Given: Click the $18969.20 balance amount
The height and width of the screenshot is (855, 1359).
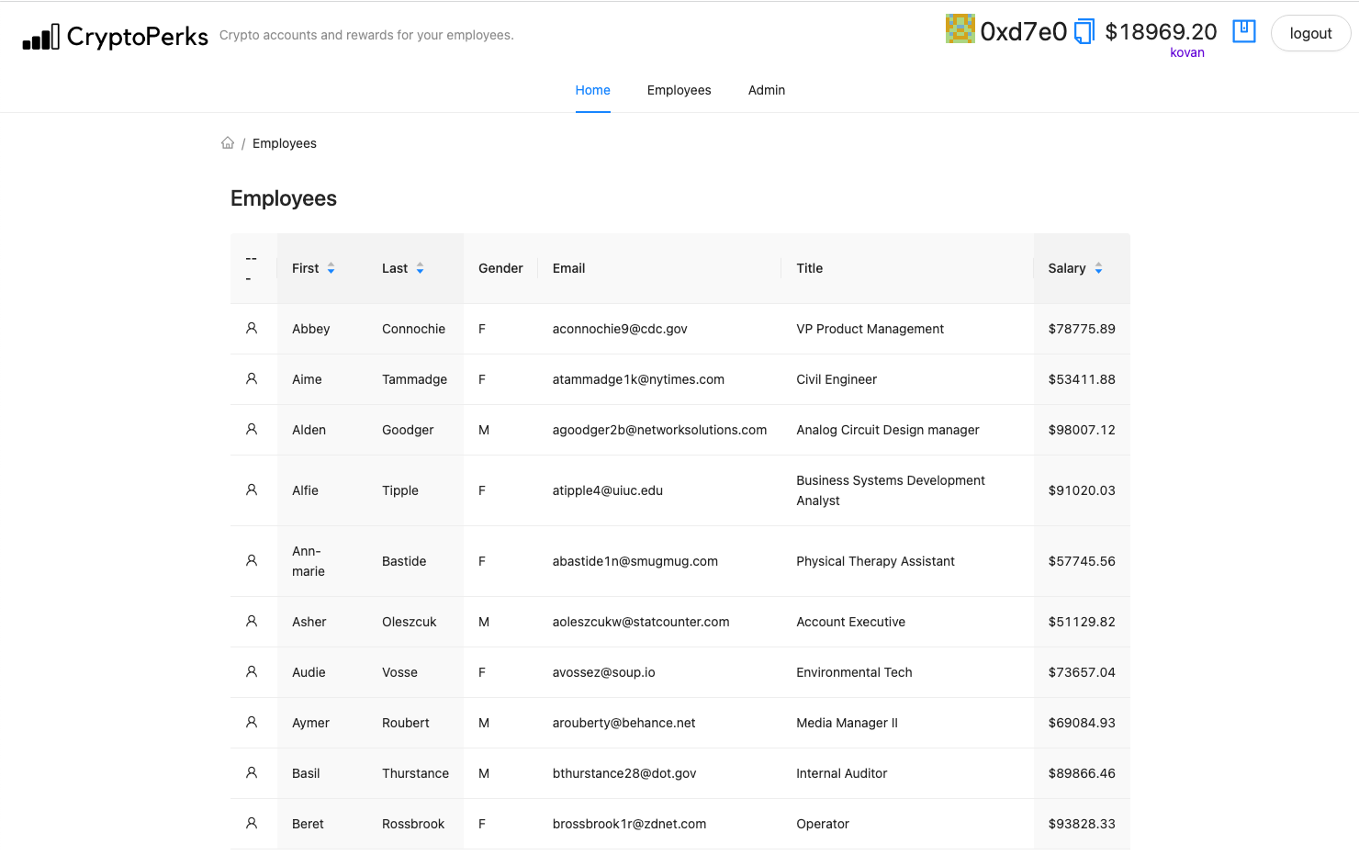Looking at the screenshot, I should click(1161, 31).
